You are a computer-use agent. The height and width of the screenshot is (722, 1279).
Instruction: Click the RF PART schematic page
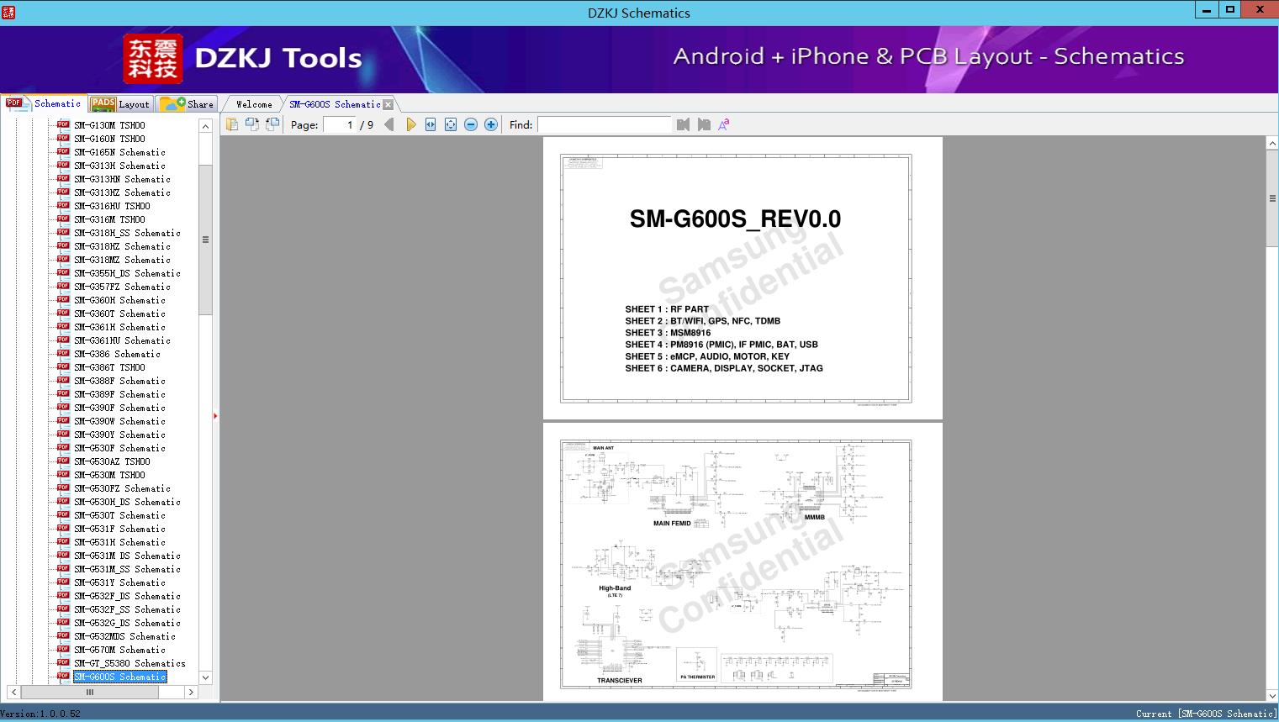point(743,561)
